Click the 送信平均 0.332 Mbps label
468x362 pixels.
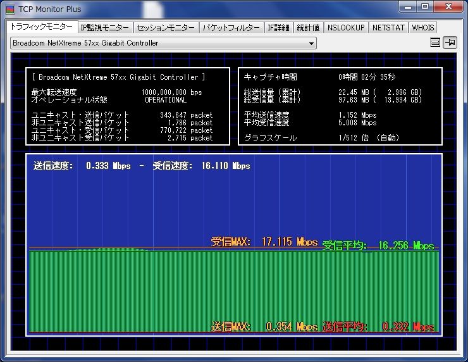point(378,327)
